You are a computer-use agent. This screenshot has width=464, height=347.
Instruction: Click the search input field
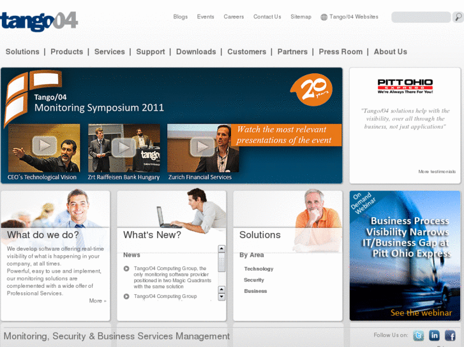click(421, 17)
